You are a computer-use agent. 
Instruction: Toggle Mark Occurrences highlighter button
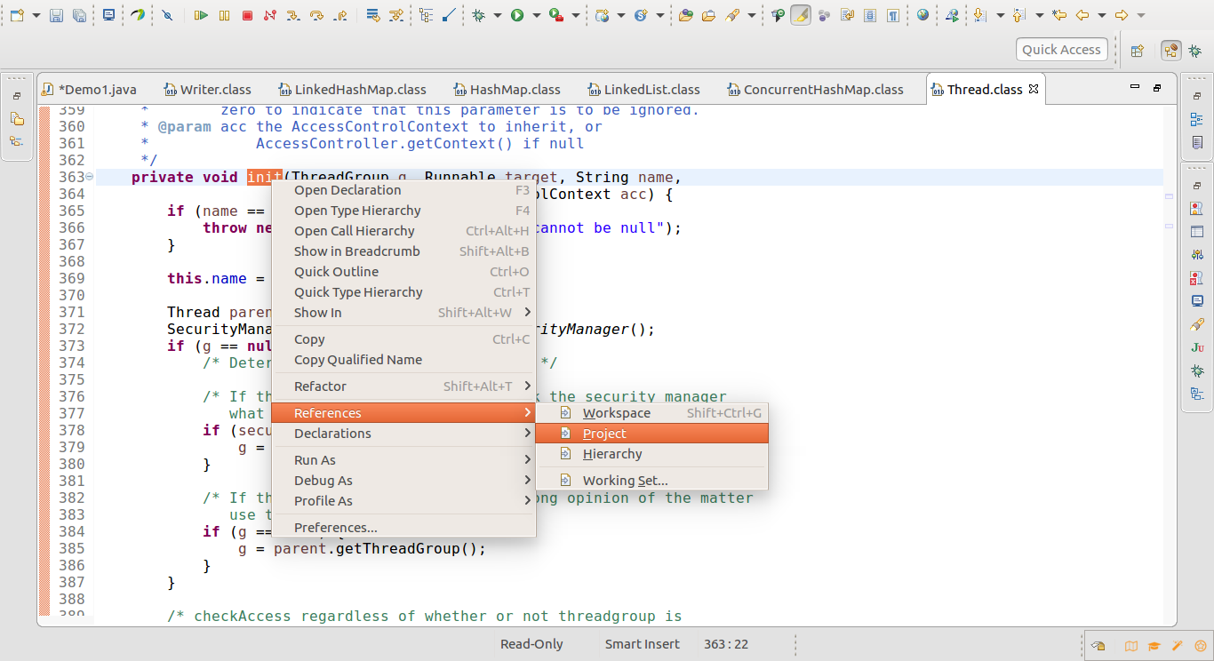pos(801,15)
